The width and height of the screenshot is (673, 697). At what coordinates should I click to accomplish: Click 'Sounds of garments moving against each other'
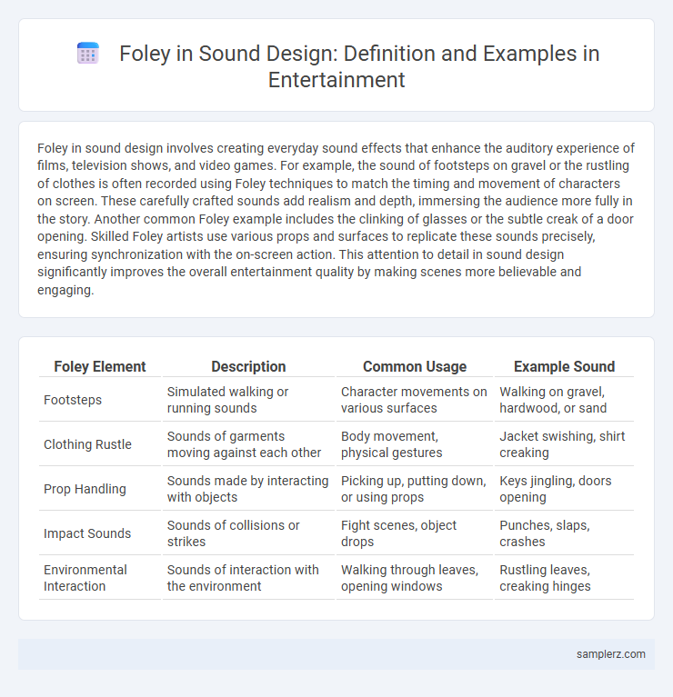tap(248, 444)
